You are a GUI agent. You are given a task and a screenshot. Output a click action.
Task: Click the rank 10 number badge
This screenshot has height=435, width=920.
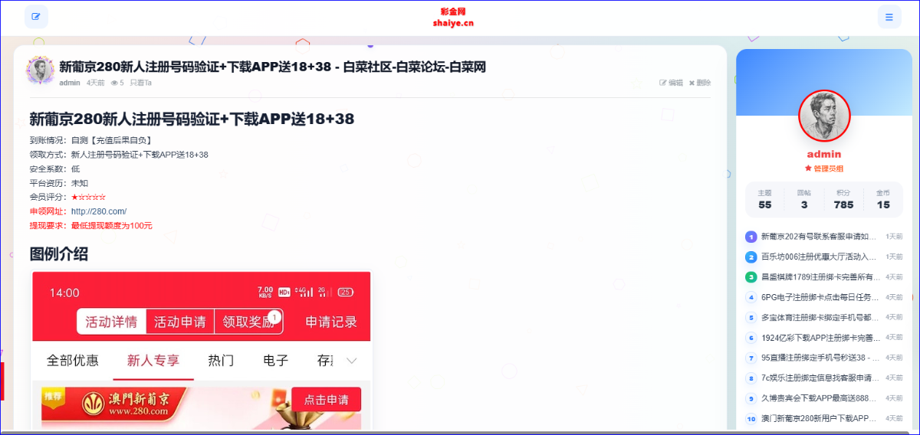(751, 419)
